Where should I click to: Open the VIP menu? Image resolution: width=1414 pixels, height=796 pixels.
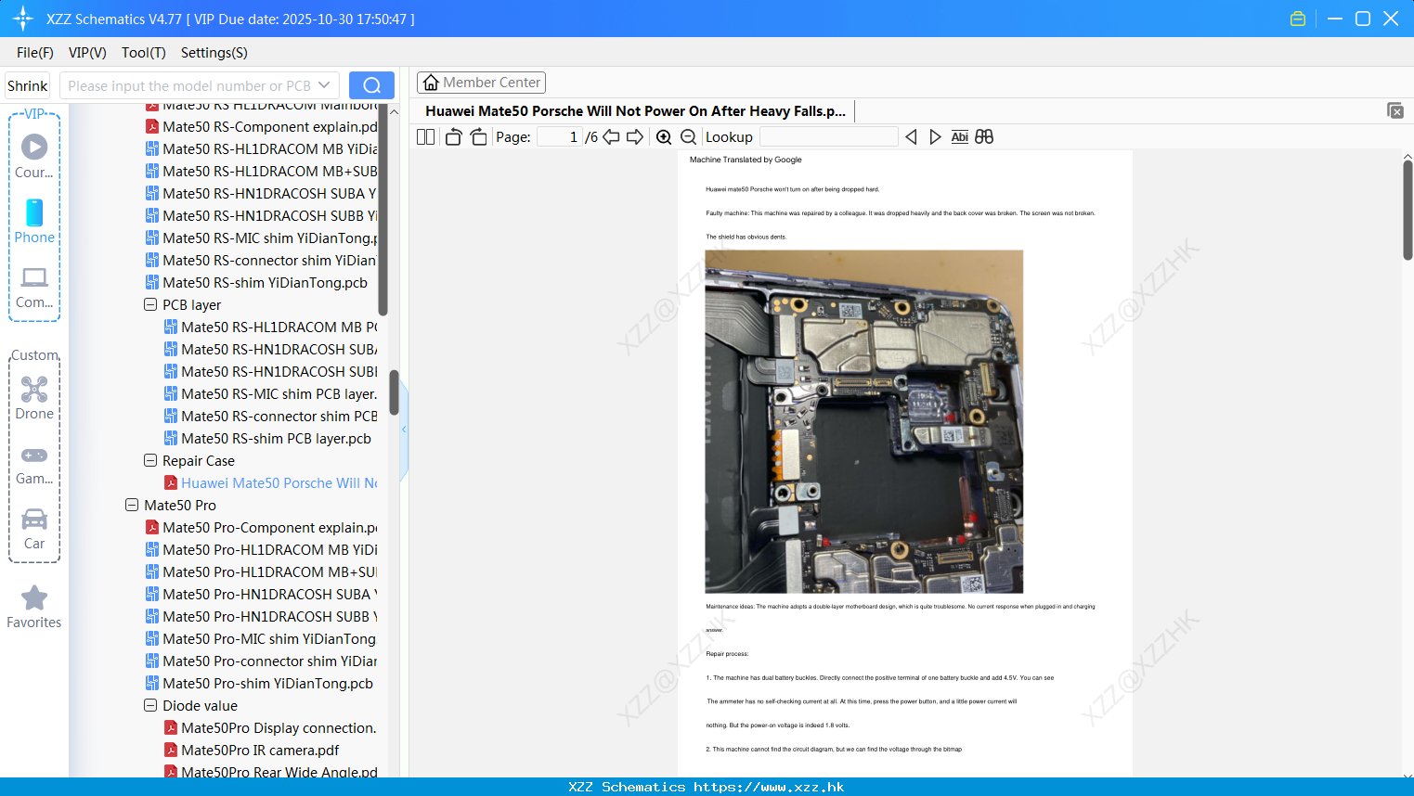[87, 53]
